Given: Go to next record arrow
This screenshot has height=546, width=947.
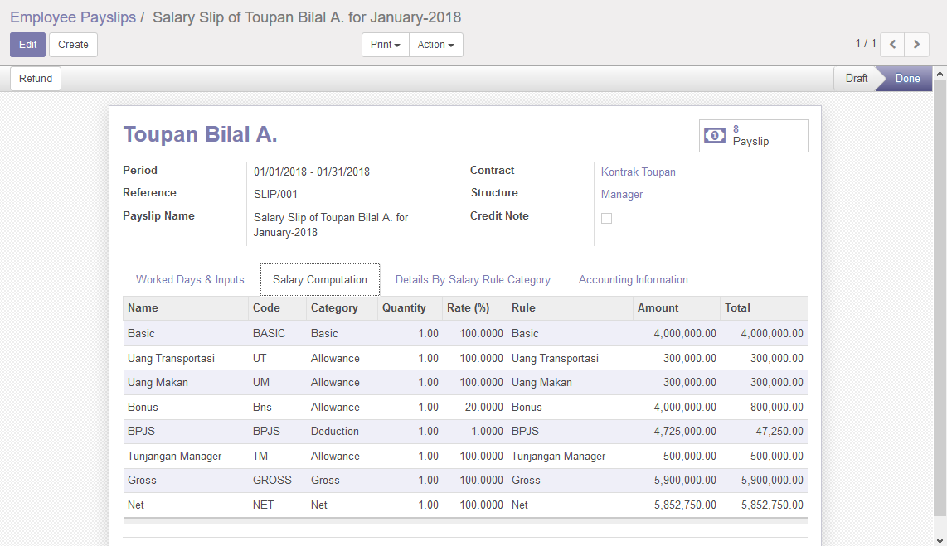Looking at the screenshot, I should point(916,45).
